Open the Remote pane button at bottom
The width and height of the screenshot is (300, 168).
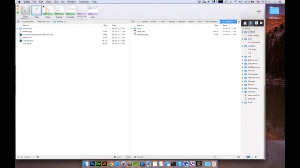coord(139,157)
